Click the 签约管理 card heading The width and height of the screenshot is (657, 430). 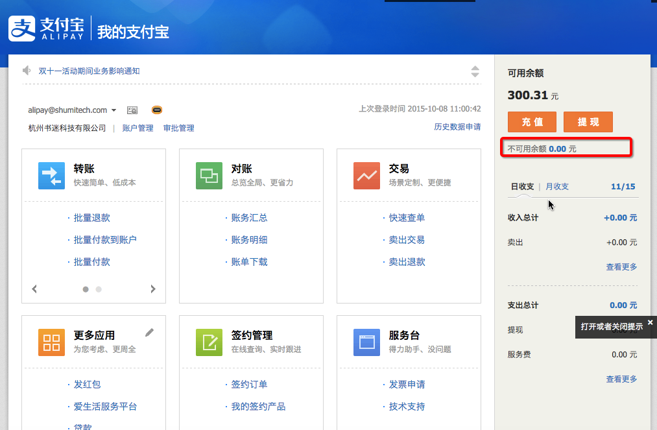252,335
